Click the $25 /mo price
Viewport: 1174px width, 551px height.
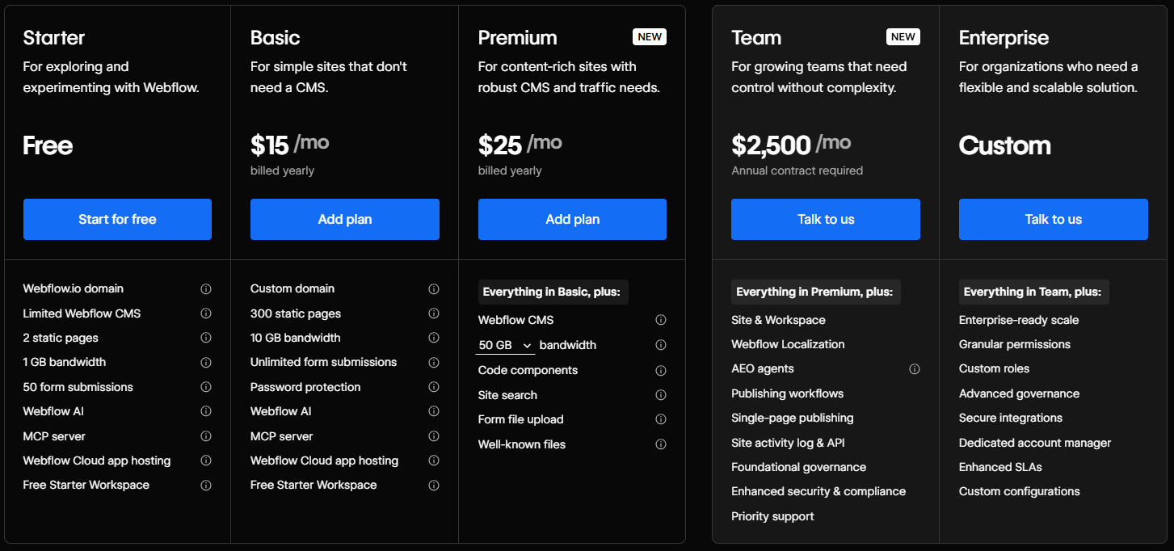(x=520, y=145)
